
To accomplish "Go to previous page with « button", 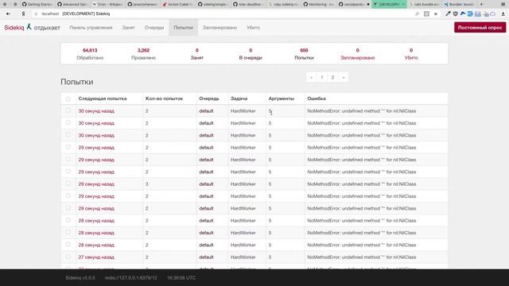I will coord(311,78).
